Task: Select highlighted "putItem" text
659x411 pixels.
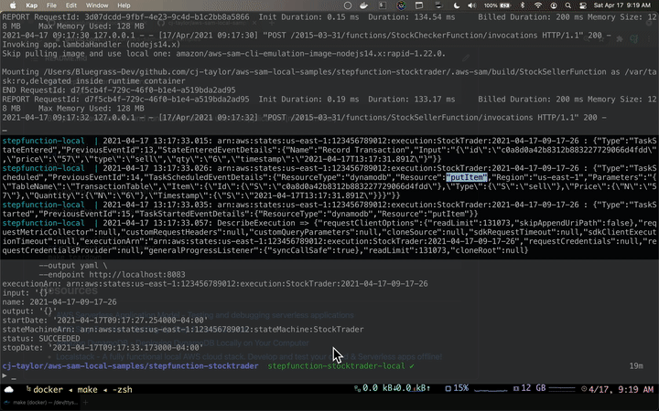Action: pos(467,177)
